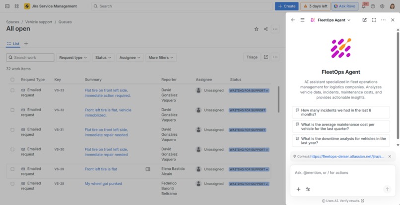Viewport: 400px width, 205px height.
Task: Focus the Search work field
Action: click(30, 57)
